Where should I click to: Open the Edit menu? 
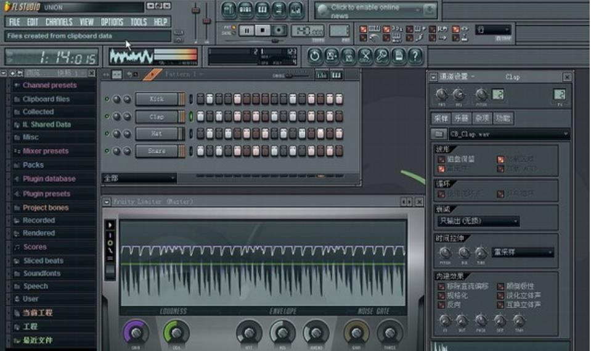33,22
